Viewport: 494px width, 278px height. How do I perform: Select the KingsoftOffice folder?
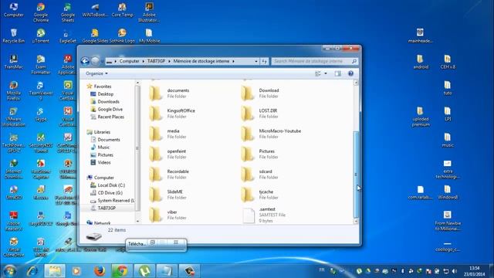[x=173, y=114]
